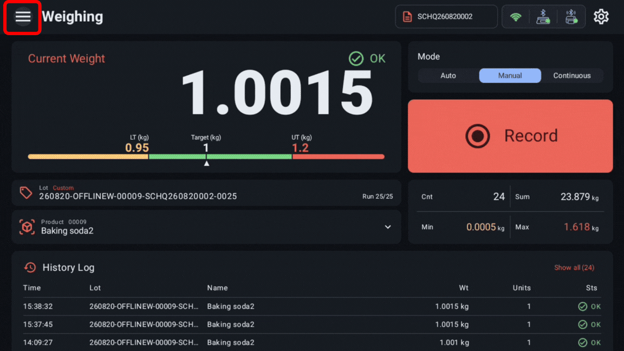Select the Baking soda2 product name

click(67, 231)
